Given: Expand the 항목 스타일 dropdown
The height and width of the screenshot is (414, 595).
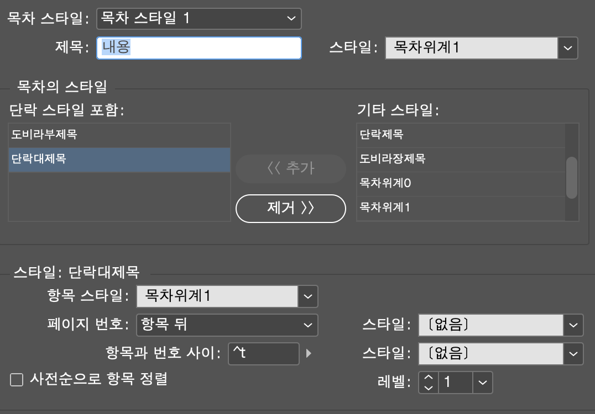Looking at the screenshot, I should coord(308,296).
